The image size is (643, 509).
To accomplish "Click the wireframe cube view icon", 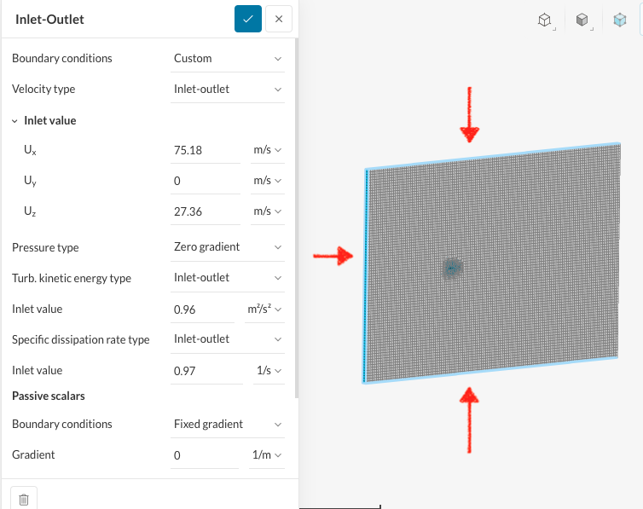I will (x=544, y=20).
